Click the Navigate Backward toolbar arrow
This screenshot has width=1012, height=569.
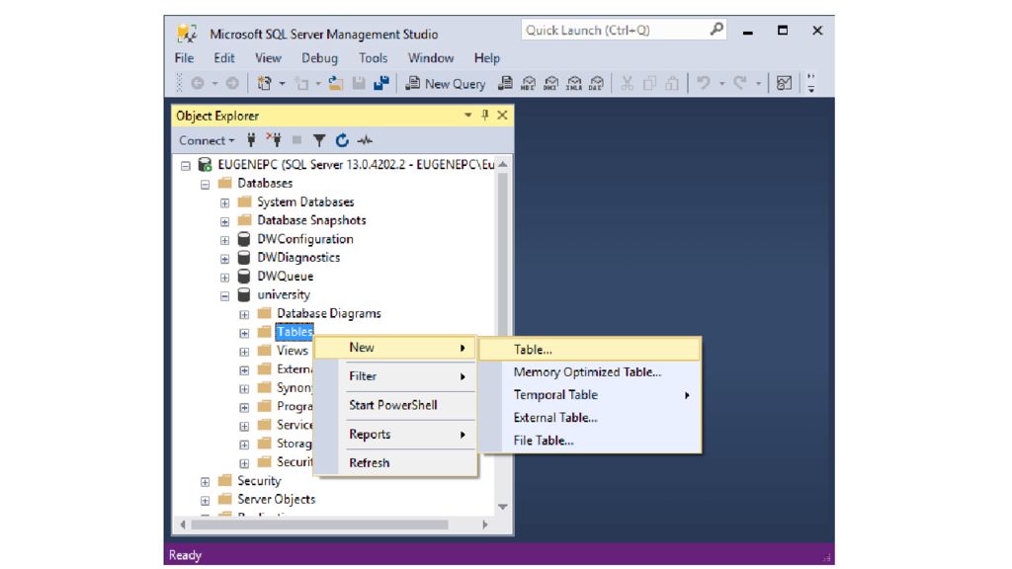pos(198,83)
